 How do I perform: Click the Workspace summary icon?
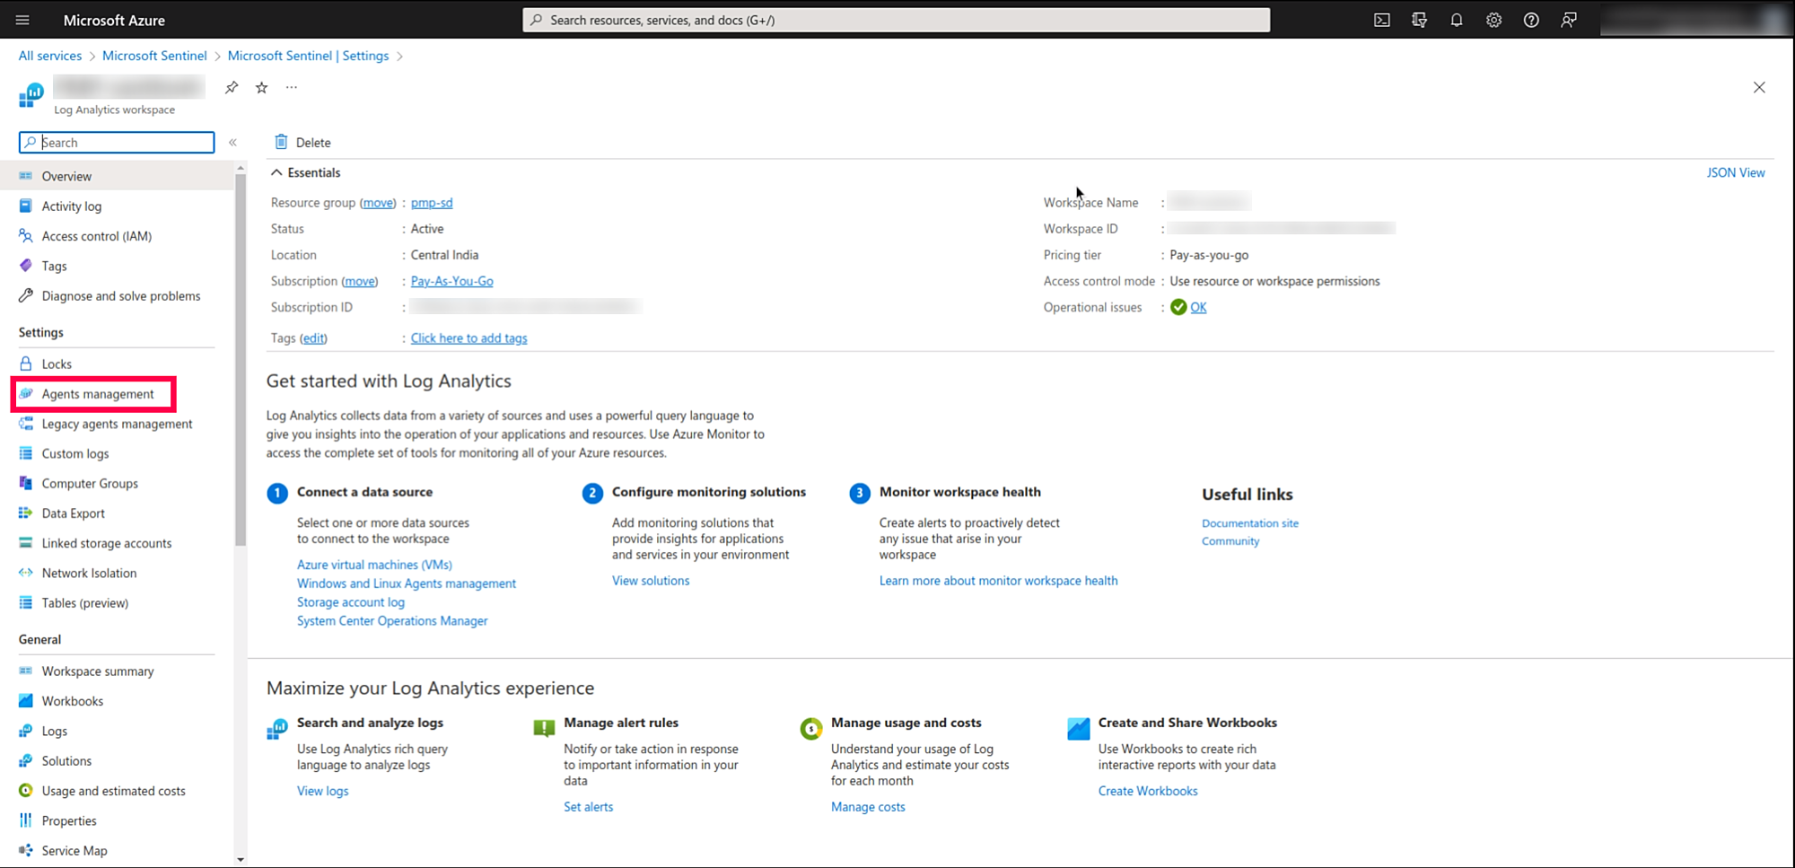click(26, 671)
